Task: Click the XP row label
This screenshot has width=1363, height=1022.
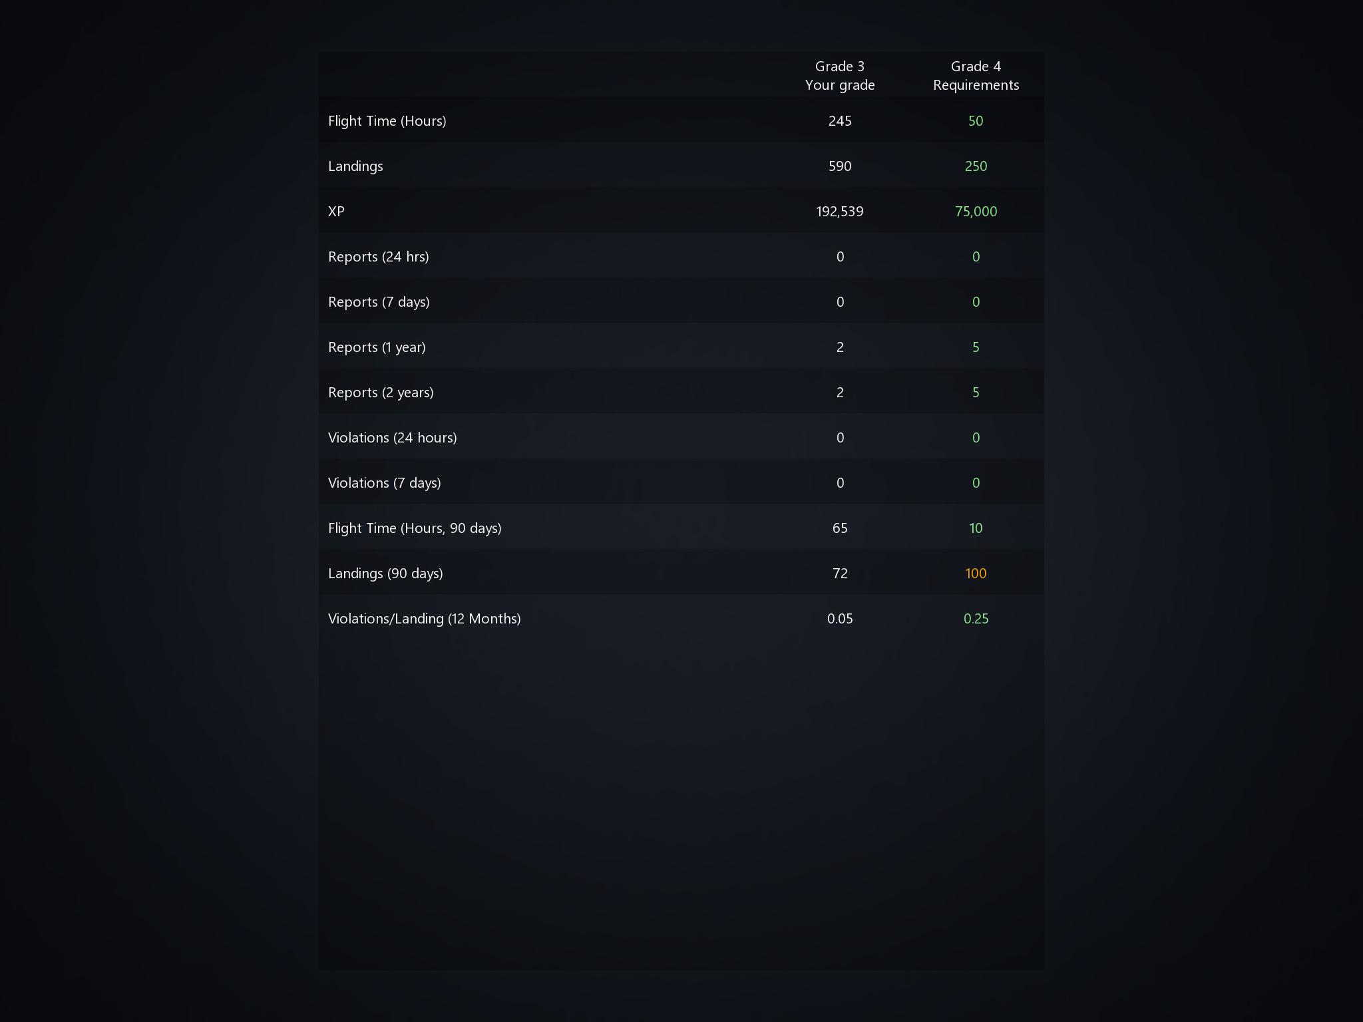Action: coord(336,212)
